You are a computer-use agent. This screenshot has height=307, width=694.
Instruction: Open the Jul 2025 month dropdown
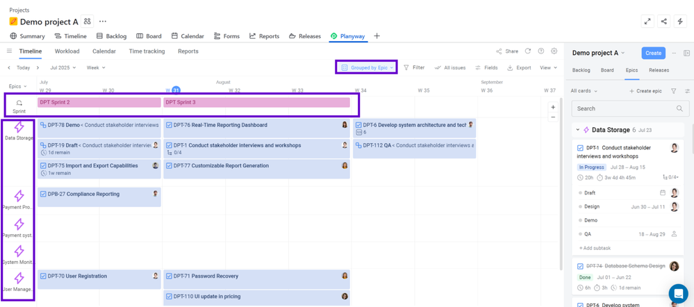click(63, 67)
